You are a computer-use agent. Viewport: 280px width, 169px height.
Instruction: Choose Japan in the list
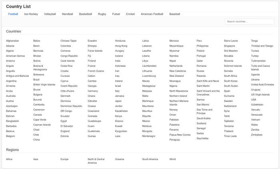pos(118,101)
